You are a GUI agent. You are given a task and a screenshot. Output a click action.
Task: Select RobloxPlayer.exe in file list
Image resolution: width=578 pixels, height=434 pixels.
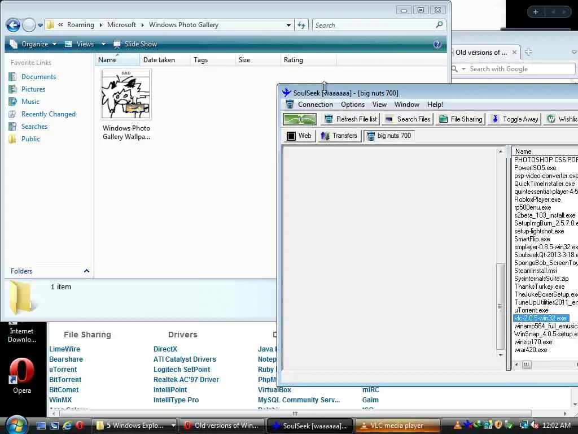pyautogui.click(x=537, y=199)
